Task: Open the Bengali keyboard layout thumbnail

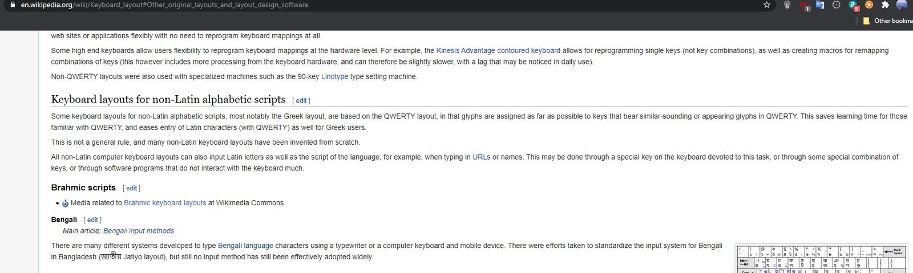Action: click(x=821, y=258)
